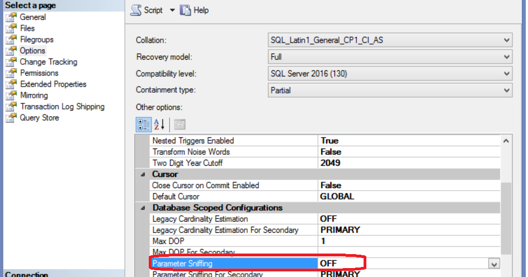Select the Query Store page label
This screenshot has width=528, height=277.
coord(39,118)
